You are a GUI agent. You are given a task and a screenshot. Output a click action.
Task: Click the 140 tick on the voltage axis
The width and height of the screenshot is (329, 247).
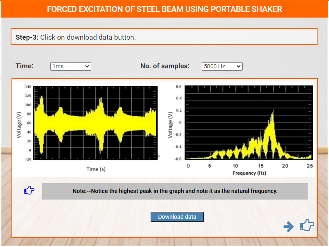28,87
